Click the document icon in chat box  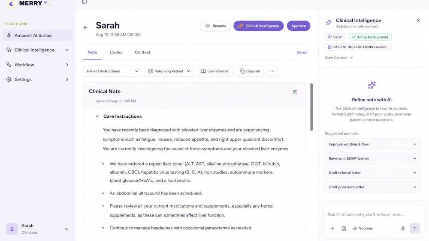click(x=344, y=229)
